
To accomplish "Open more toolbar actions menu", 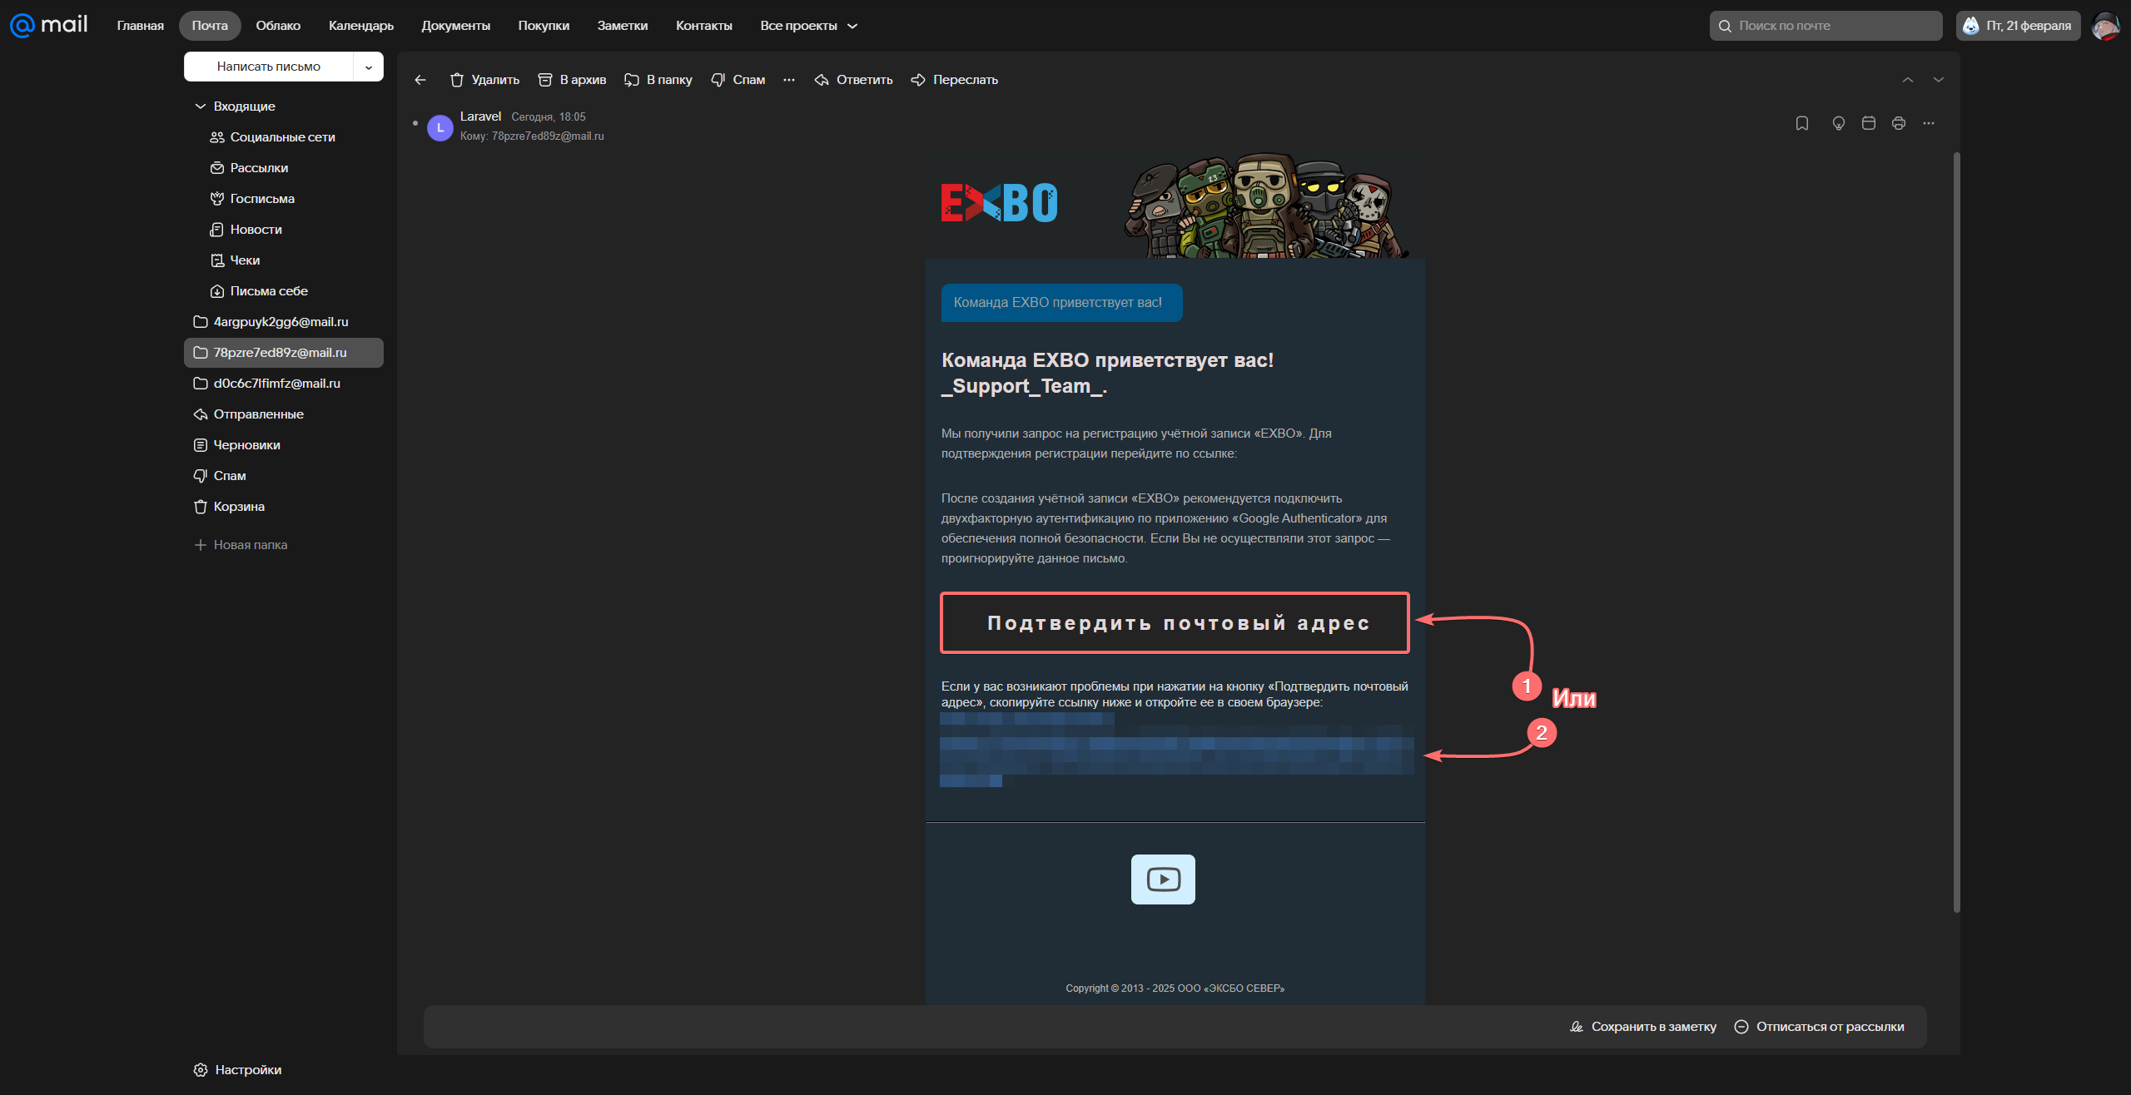I will [789, 80].
